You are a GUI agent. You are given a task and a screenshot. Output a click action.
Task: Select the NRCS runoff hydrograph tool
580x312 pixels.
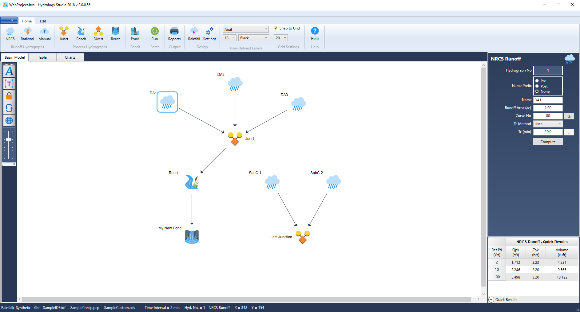(10, 34)
